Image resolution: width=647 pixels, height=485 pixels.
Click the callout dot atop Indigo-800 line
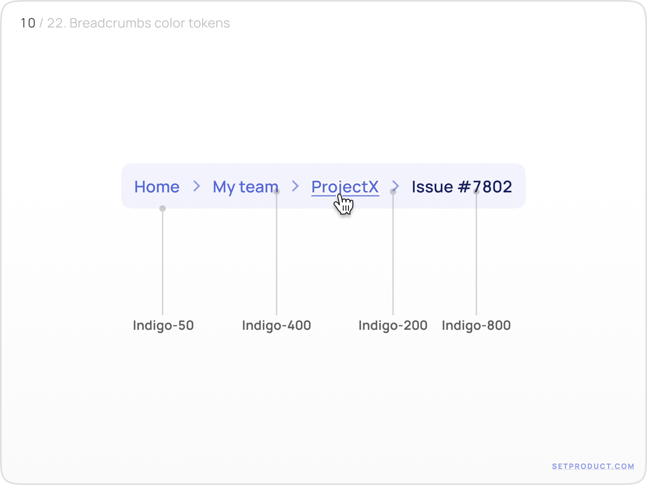point(476,192)
